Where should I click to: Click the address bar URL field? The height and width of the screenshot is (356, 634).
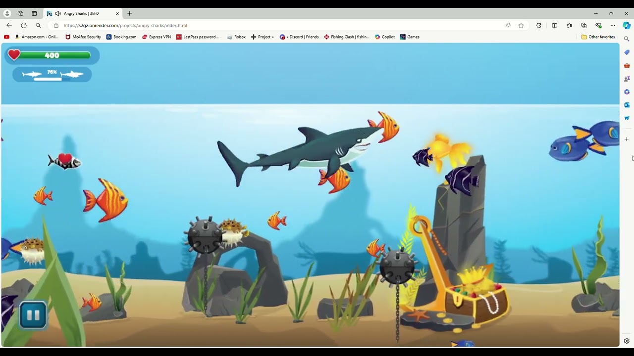coord(277,25)
